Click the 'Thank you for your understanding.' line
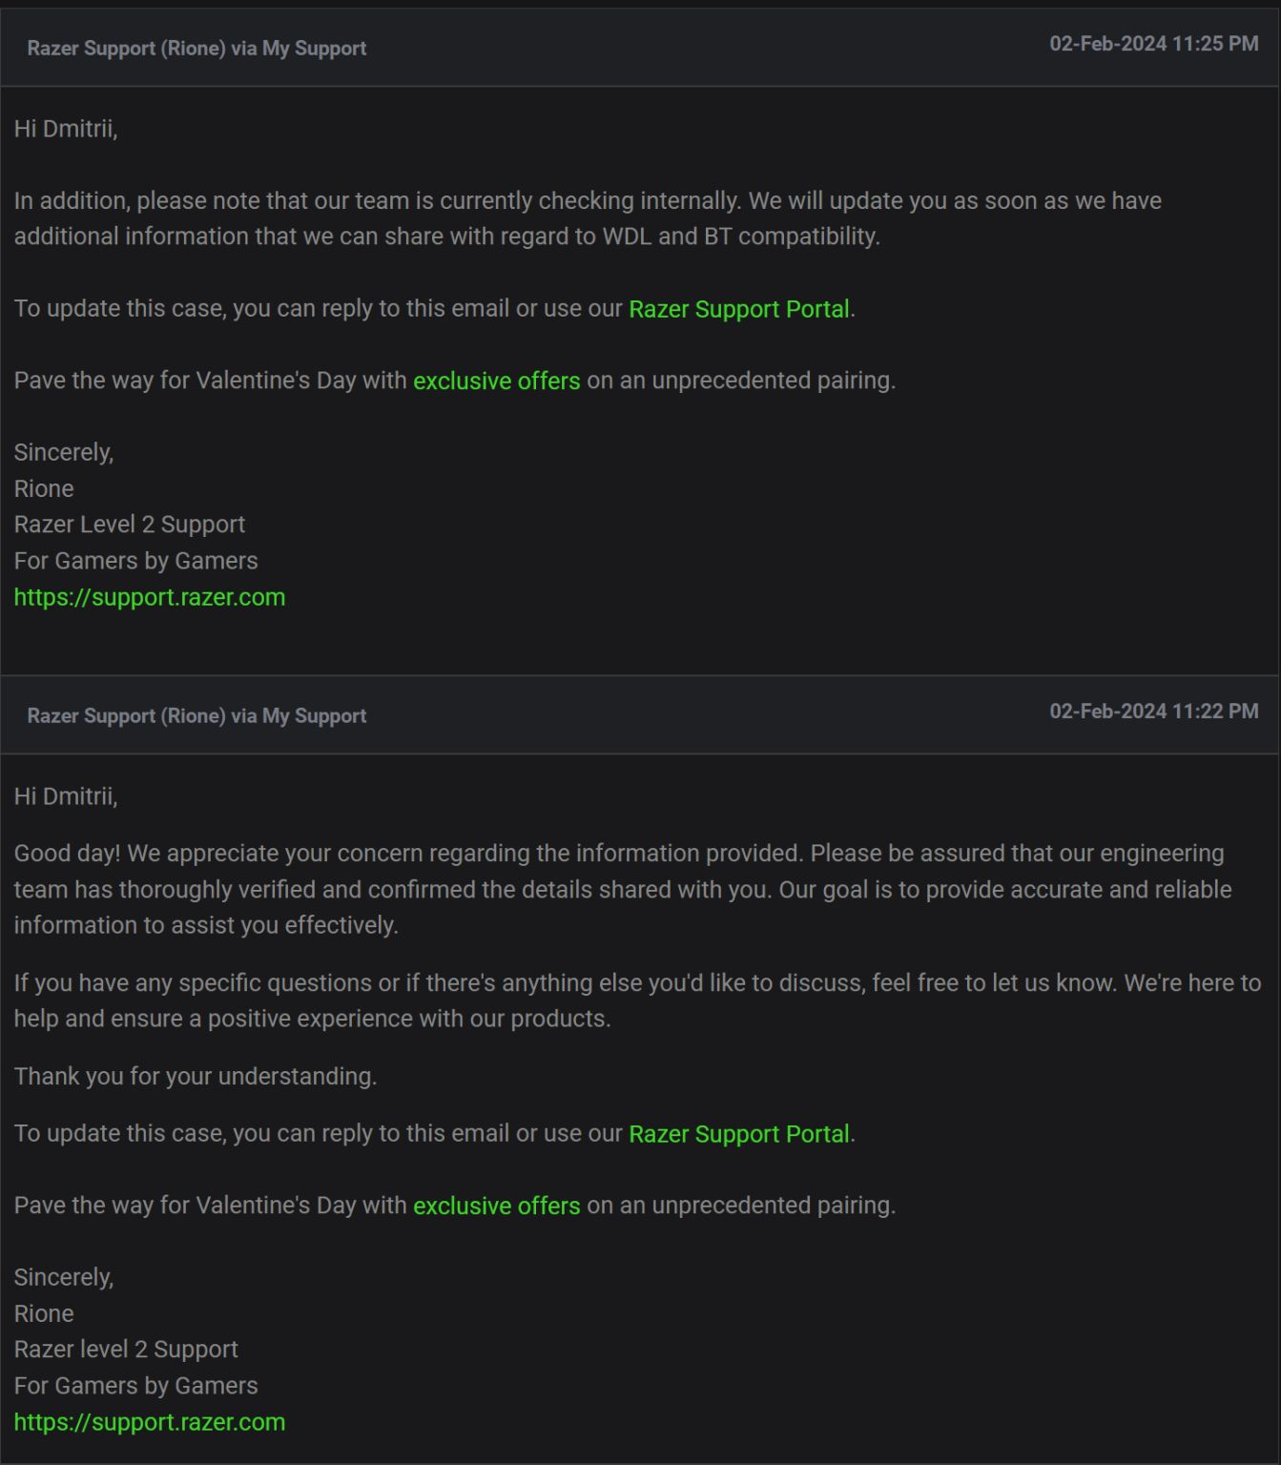Viewport: 1281px width, 1465px height. (x=196, y=1076)
